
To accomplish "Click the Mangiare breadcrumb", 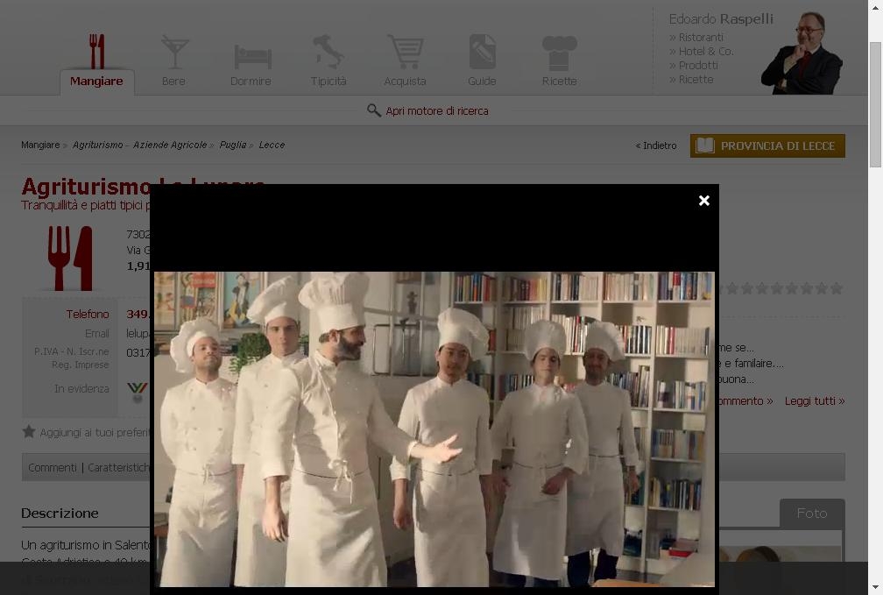I will click(40, 145).
